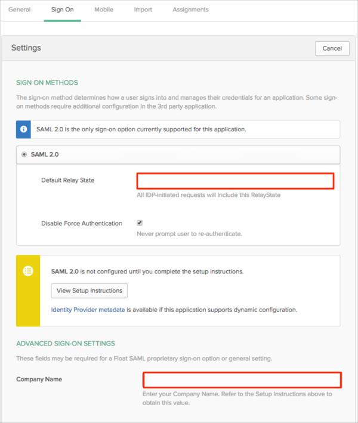Click the Default Relay State label
This screenshot has width=358, height=423.
coord(67,180)
